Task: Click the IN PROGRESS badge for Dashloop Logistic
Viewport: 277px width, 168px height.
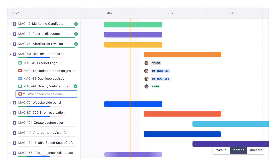Action: (161, 79)
